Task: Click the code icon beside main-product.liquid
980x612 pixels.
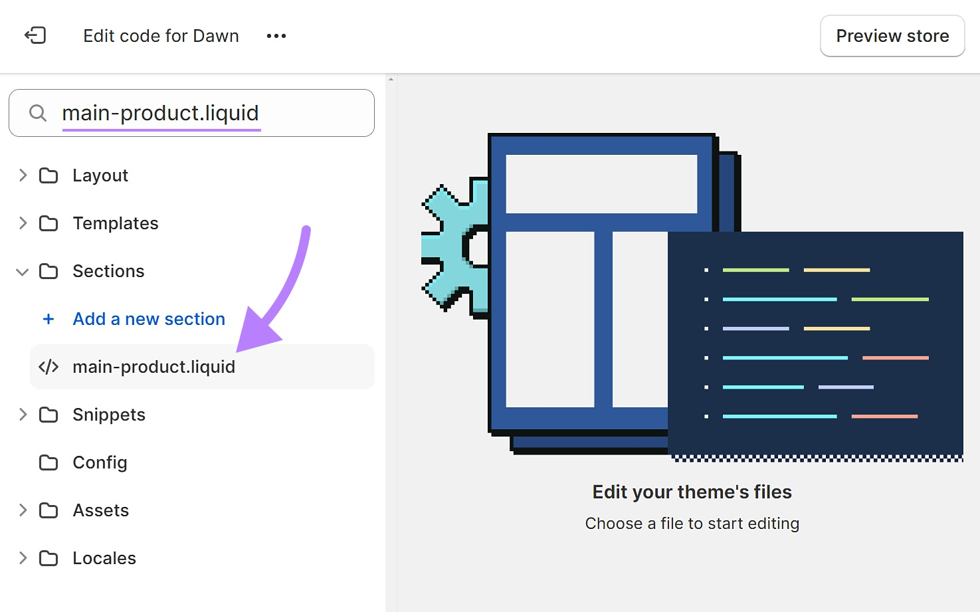Action: point(49,367)
